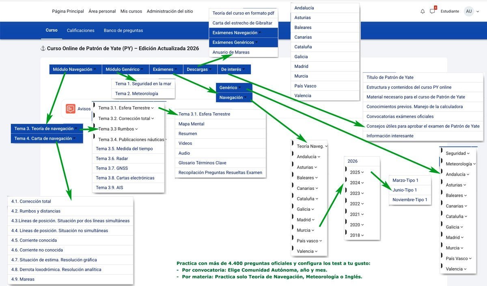
Task: Expand the Descargas menu
Action: [200, 69]
